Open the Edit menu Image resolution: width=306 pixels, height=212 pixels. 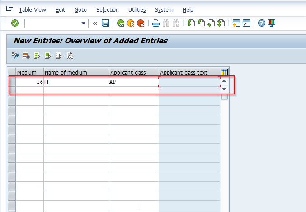(60, 10)
